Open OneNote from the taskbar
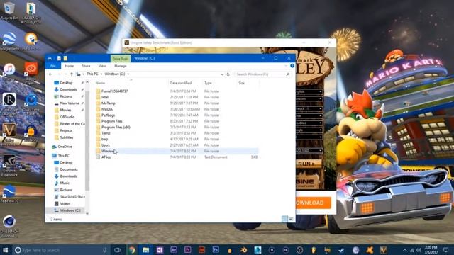454x255 pixels. pyautogui.click(x=160, y=250)
